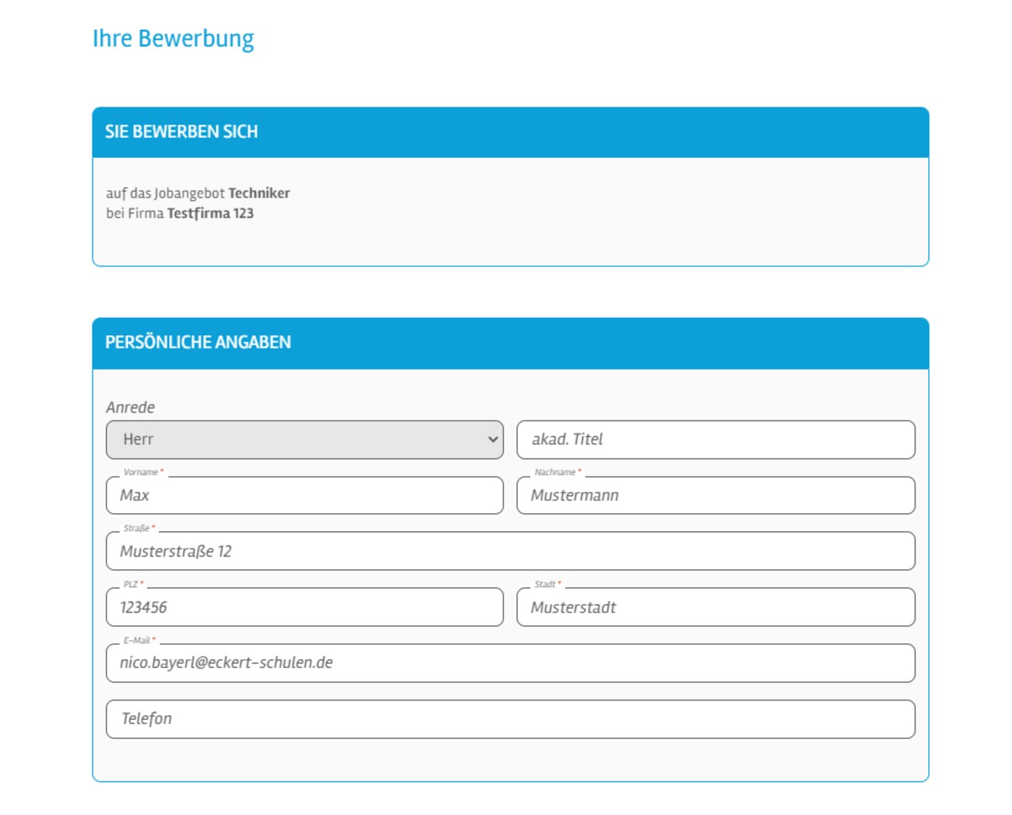Click the bold Testfirma 123 company name
This screenshot has height=815, width=1012.
(210, 213)
